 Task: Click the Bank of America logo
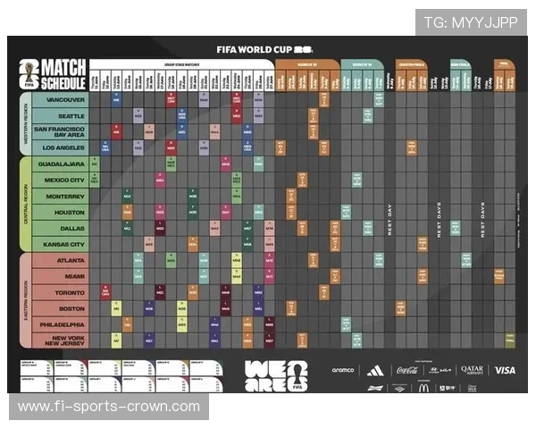399,388
